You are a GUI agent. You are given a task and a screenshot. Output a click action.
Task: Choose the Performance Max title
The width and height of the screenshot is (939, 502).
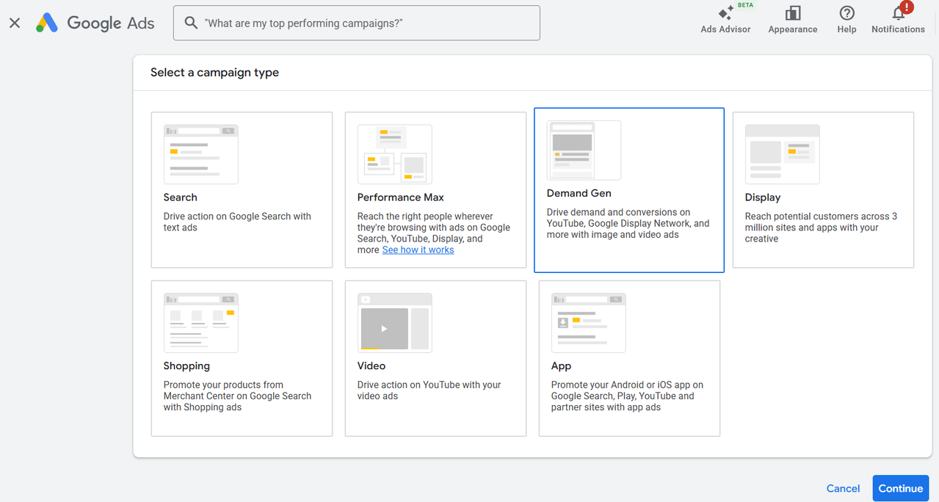pyautogui.click(x=400, y=197)
